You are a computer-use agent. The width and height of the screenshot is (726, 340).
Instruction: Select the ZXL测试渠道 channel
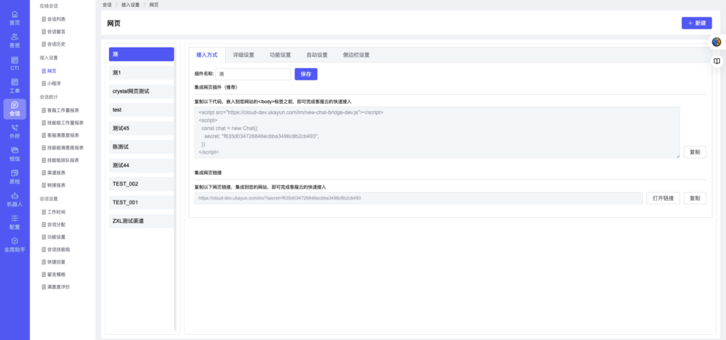141,221
